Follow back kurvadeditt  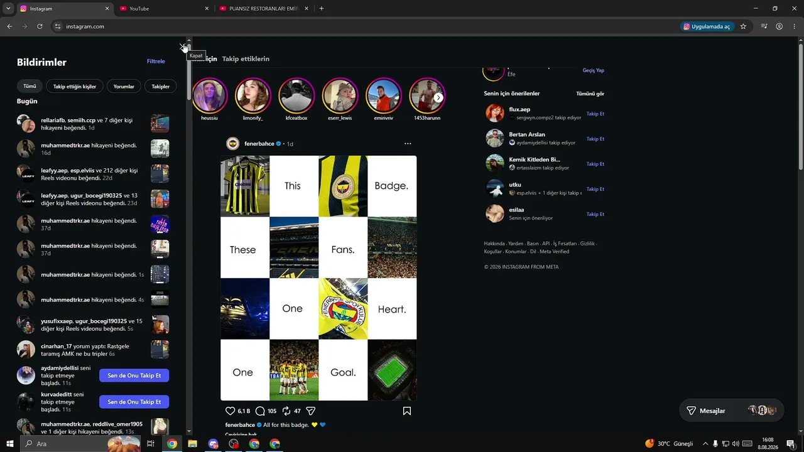coord(134,402)
